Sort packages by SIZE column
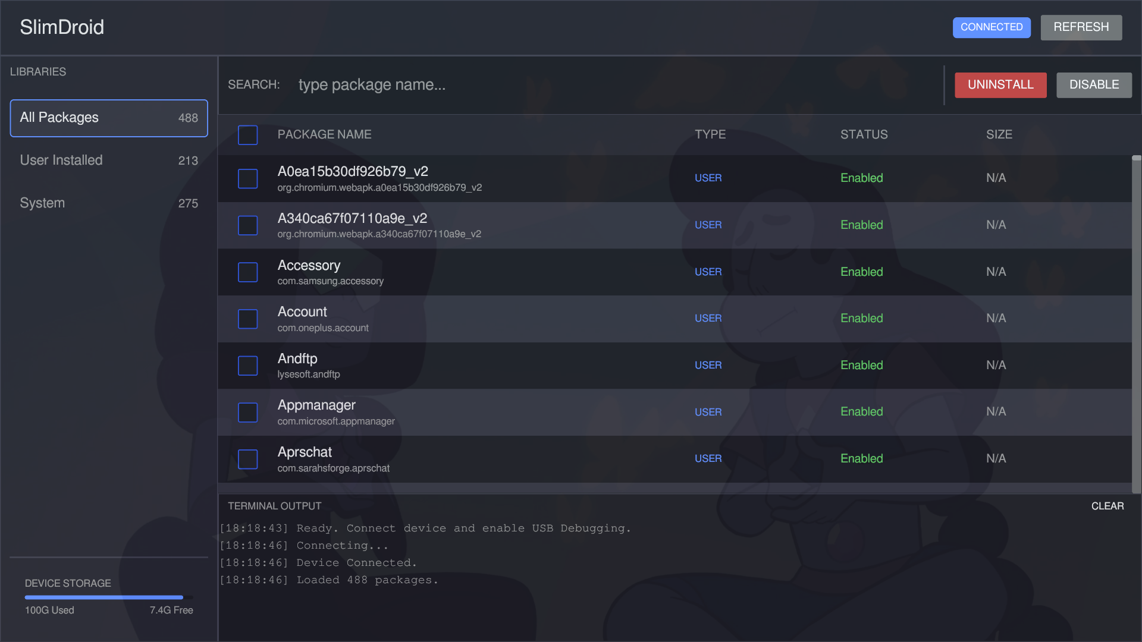 tap(999, 134)
